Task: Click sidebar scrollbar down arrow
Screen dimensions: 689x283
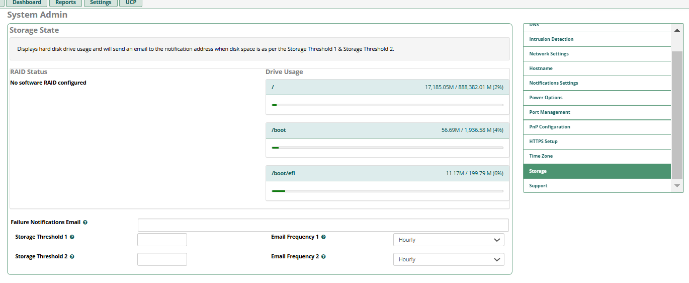Action: [x=677, y=186]
